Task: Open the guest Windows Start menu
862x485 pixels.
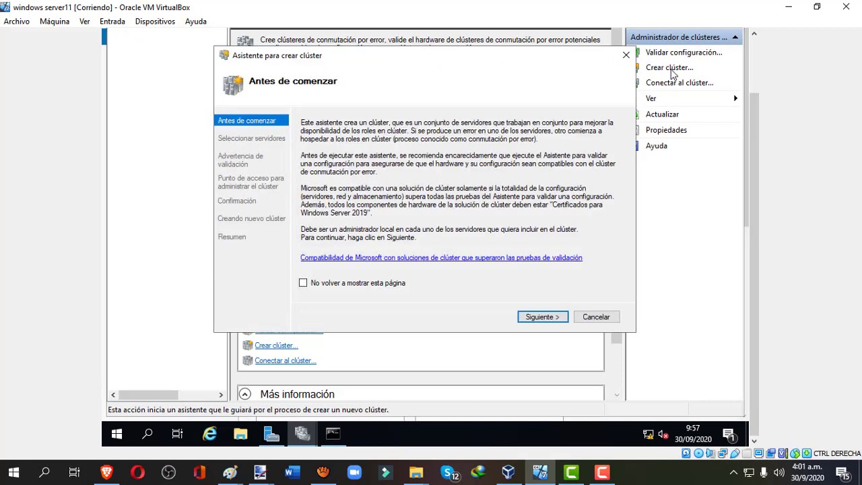Action: (x=117, y=434)
